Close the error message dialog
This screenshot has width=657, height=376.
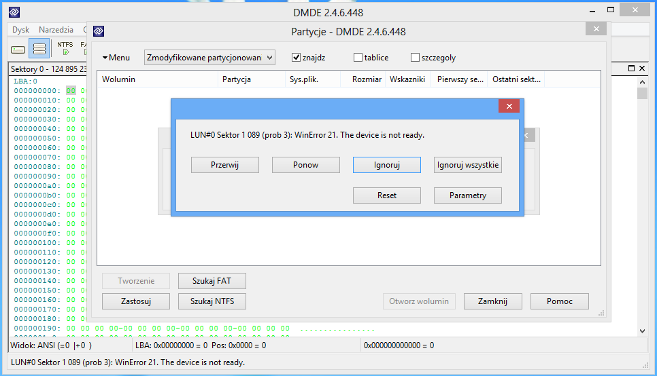(x=509, y=106)
